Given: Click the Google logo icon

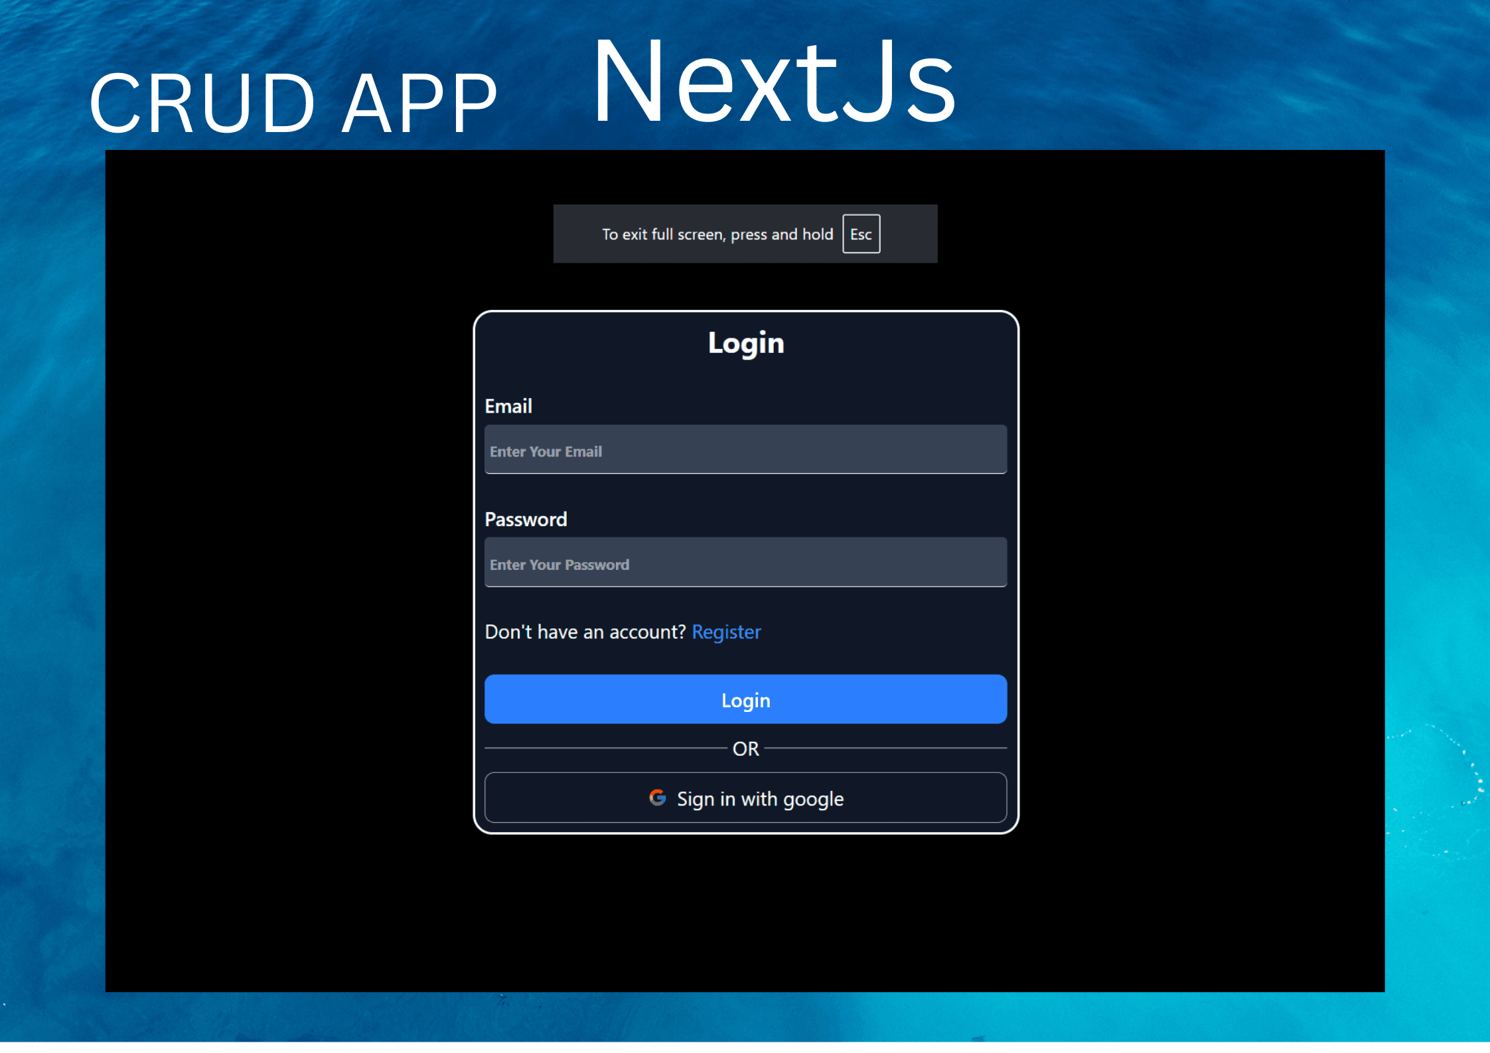Looking at the screenshot, I should (x=658, y=798).
